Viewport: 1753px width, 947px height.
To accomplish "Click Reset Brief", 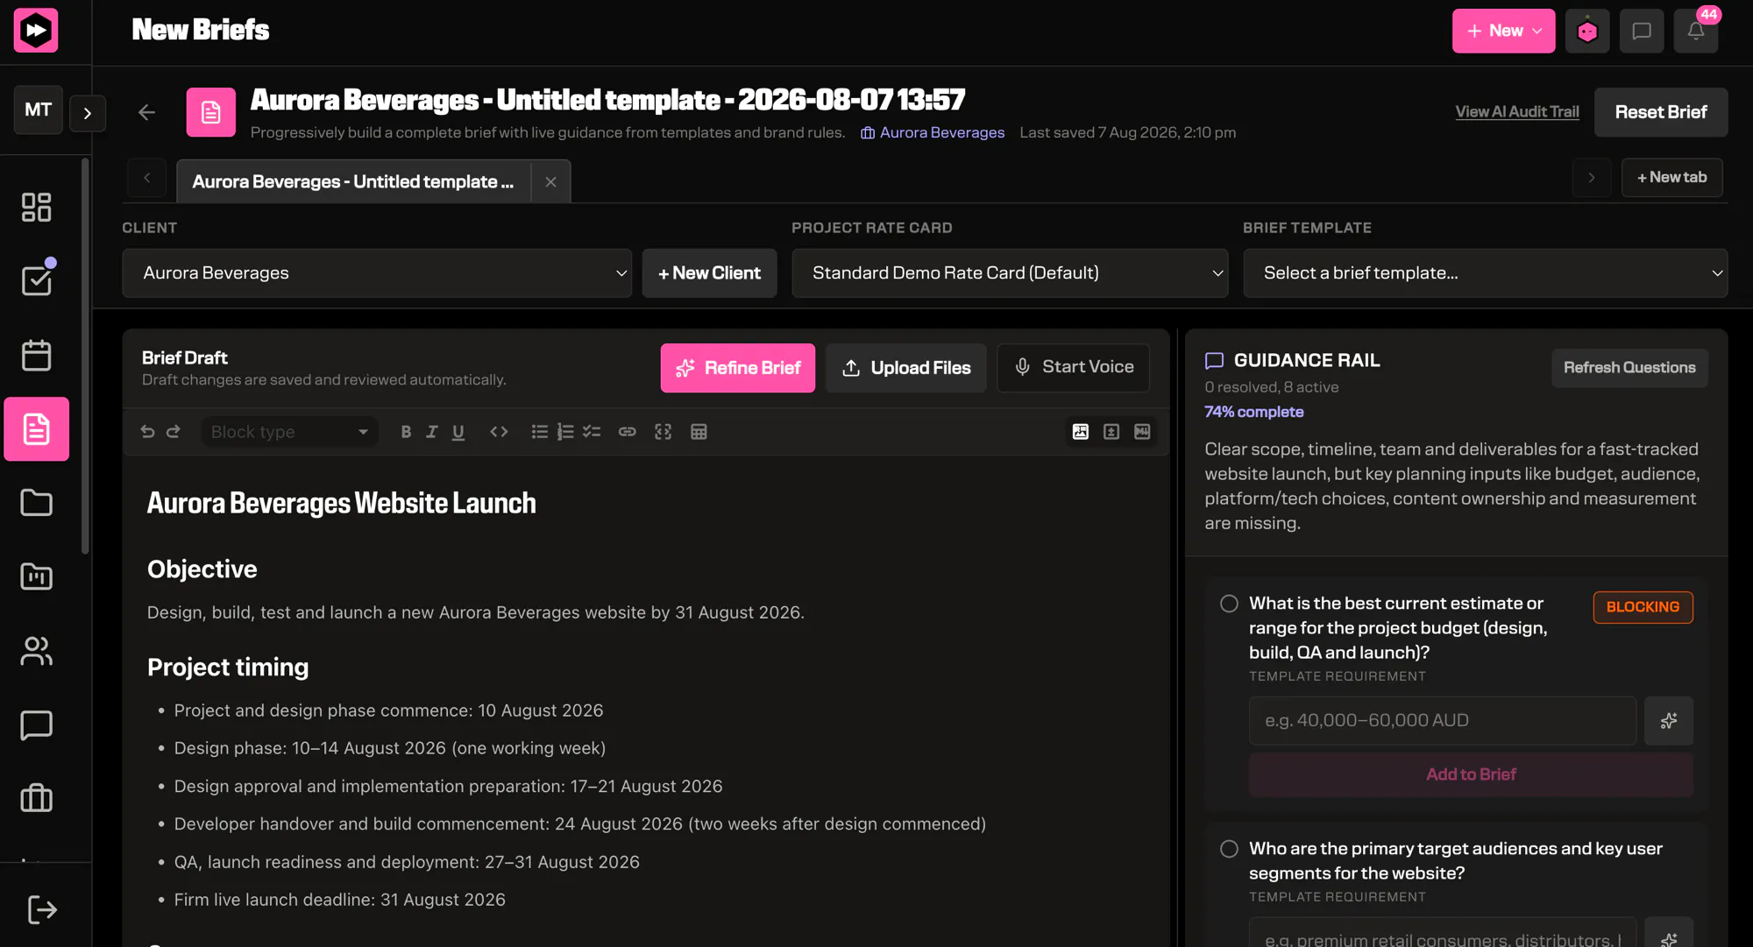I will point(1660,112).
